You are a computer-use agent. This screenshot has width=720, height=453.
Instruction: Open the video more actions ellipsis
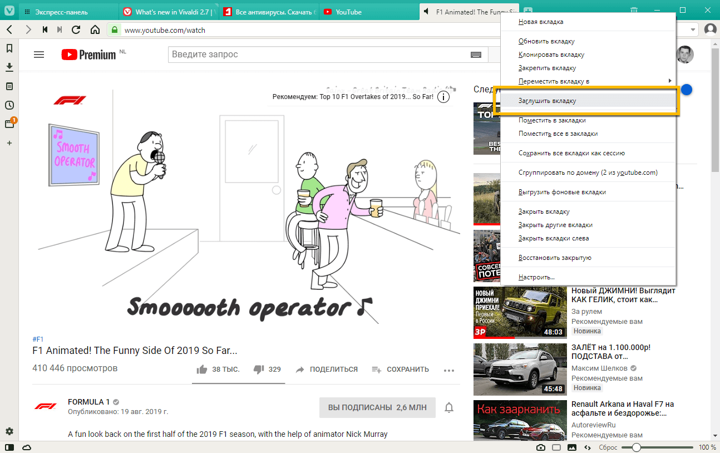449,370
